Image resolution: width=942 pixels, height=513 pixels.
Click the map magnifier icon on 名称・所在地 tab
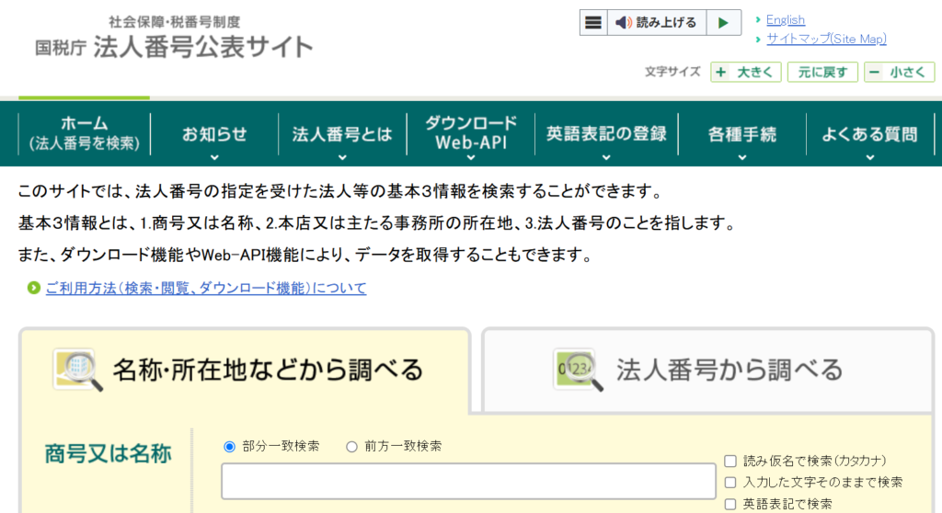pyautogui.click(x=77, y=370)
